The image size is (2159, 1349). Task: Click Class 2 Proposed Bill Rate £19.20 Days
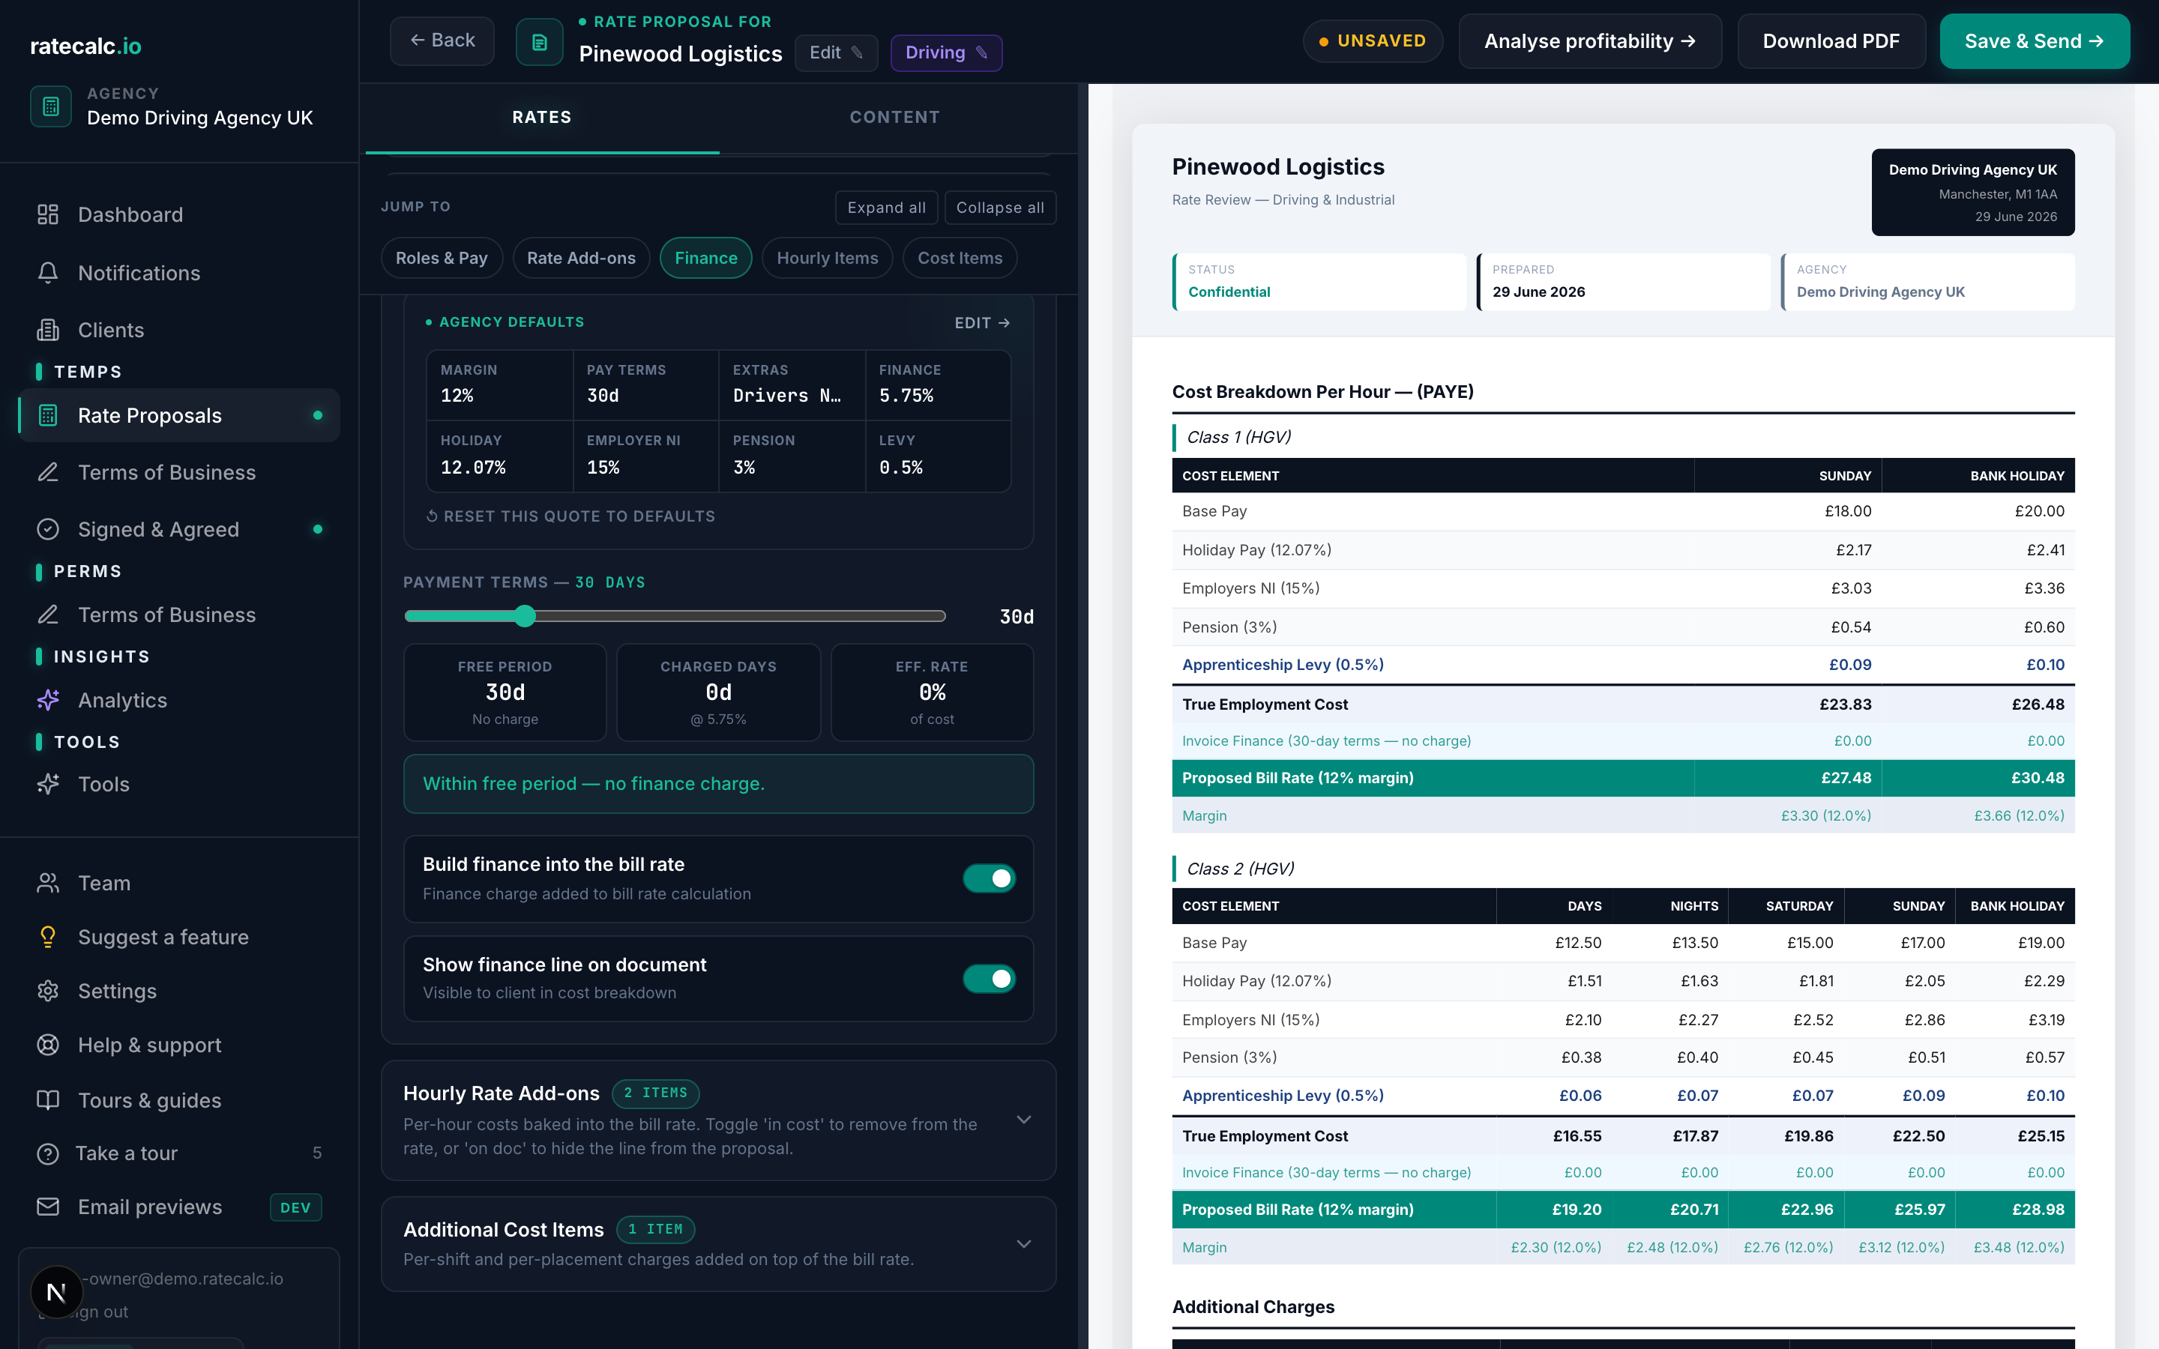(x=1577, y=1210)
